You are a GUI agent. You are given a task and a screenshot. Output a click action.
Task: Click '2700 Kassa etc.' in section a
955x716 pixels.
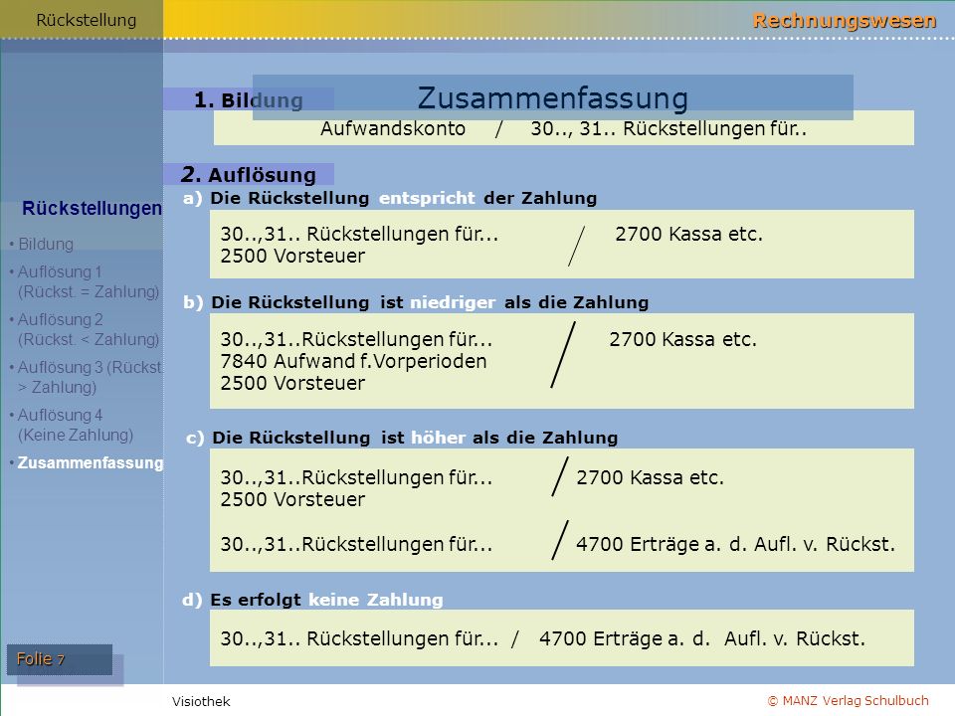[x=688, y=234]
